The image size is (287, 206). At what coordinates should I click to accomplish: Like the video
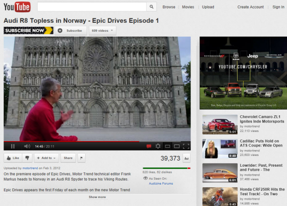[13, 158]
